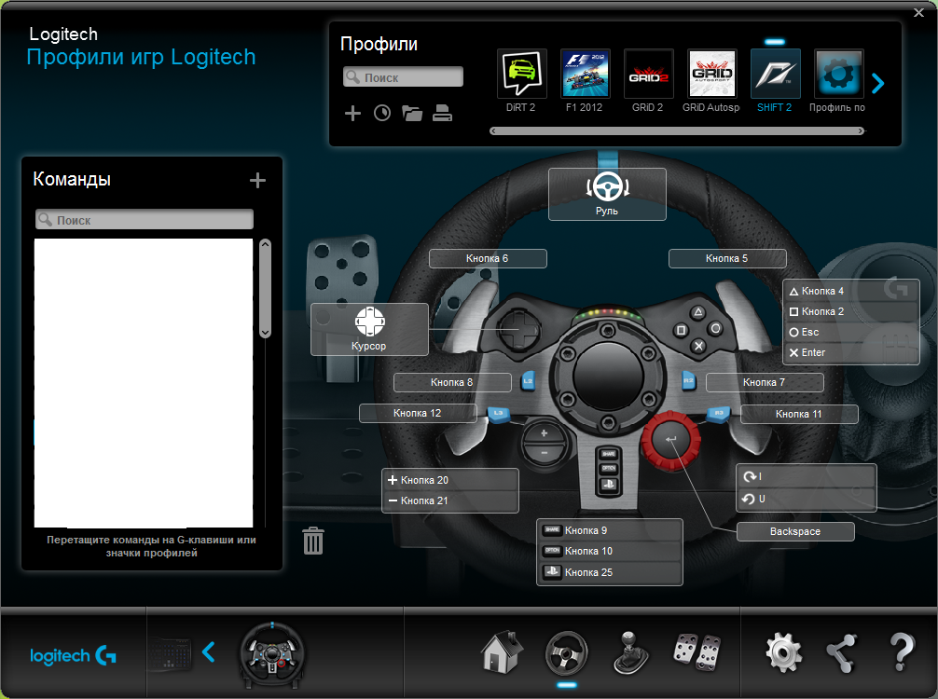Viewport: 938px width, 699px height.
Task: Select the DiRT 2 profile icon
Action: pos(521,74)
